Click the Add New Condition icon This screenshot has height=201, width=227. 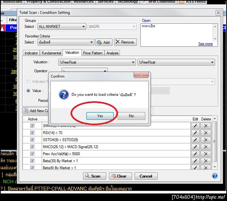pos(26,110)
